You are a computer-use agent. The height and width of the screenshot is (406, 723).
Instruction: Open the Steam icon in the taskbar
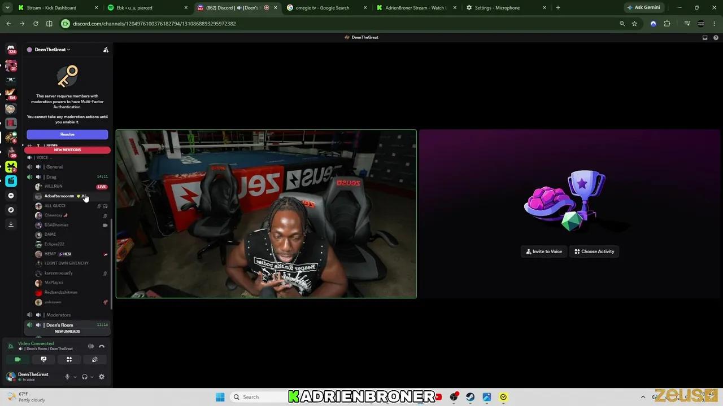(x=471, y=397)
